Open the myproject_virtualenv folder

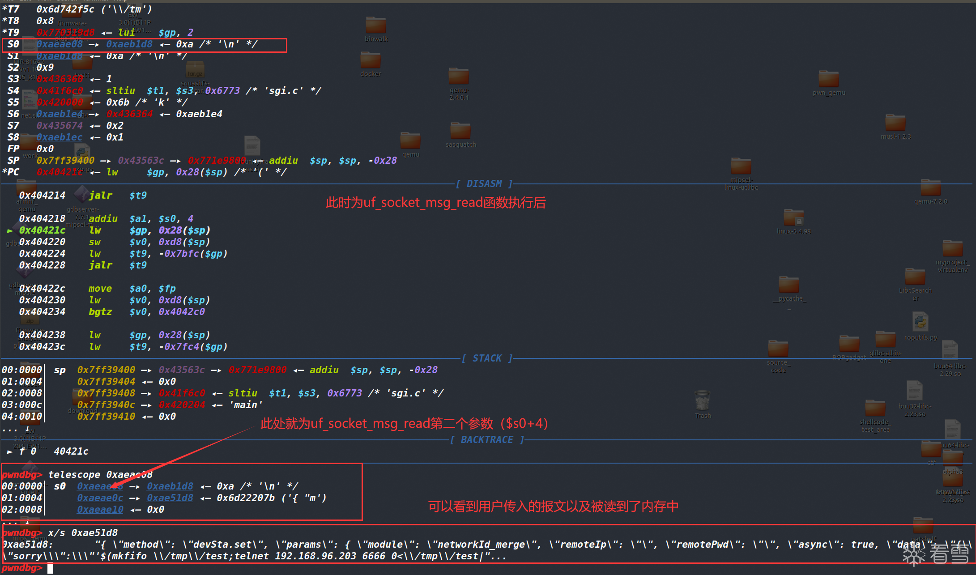tap(952, 249)
